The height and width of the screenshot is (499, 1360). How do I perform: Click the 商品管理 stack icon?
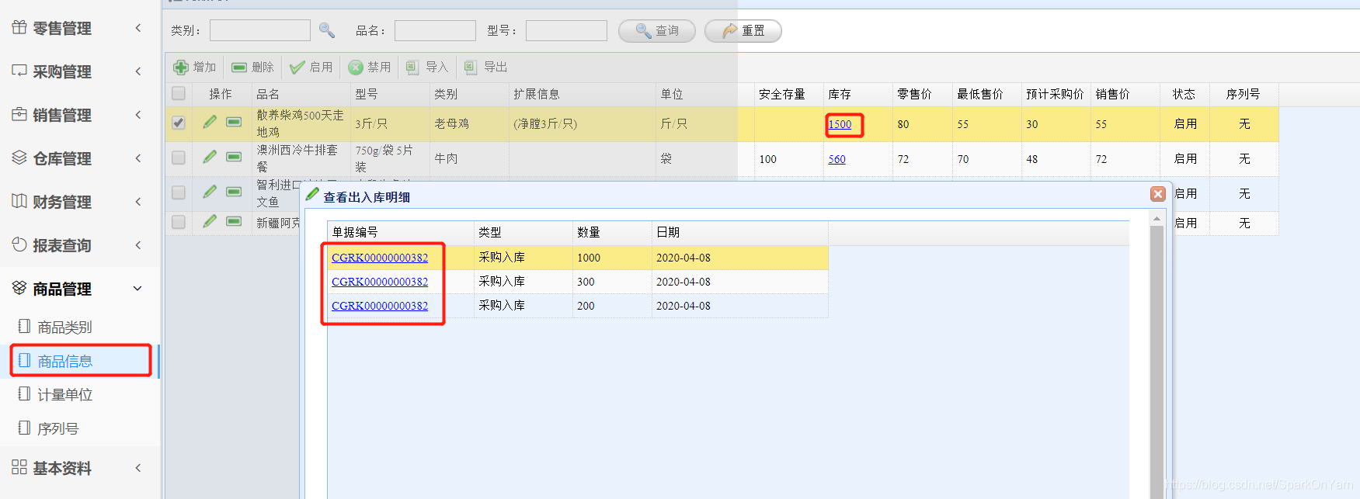19,289
